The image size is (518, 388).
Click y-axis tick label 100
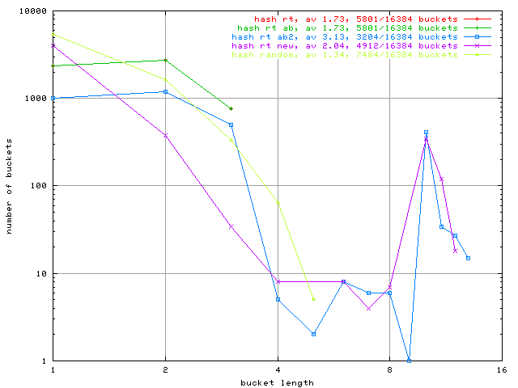[39, 185]
